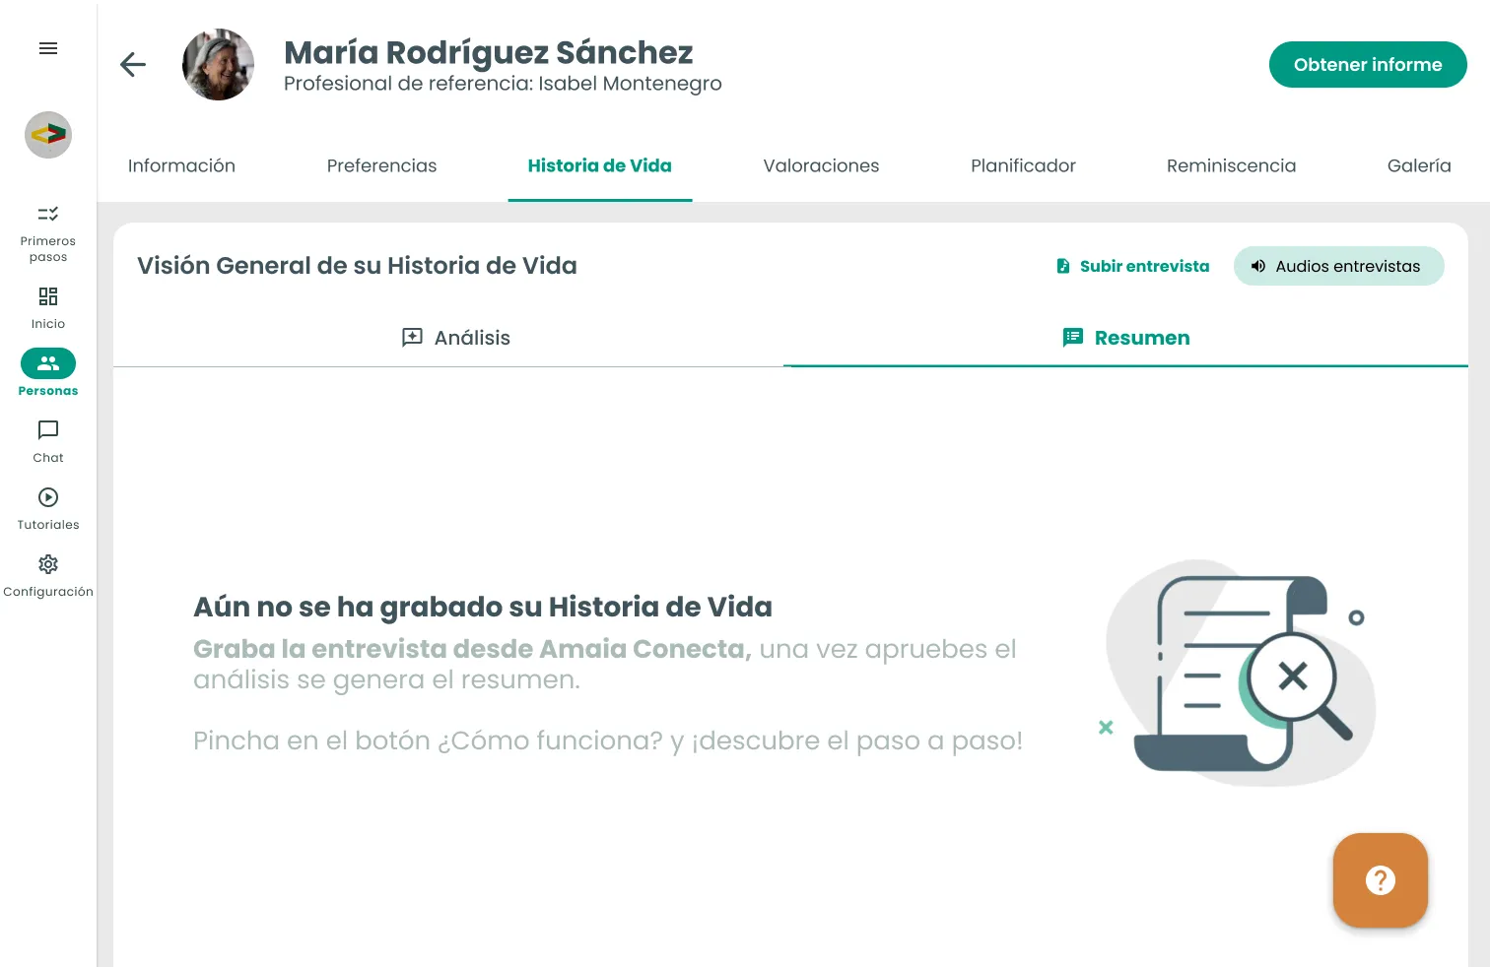Screen dimensions: 1490x967
Task: Click the Subir entrevista link
Action: pos(1132,266)
